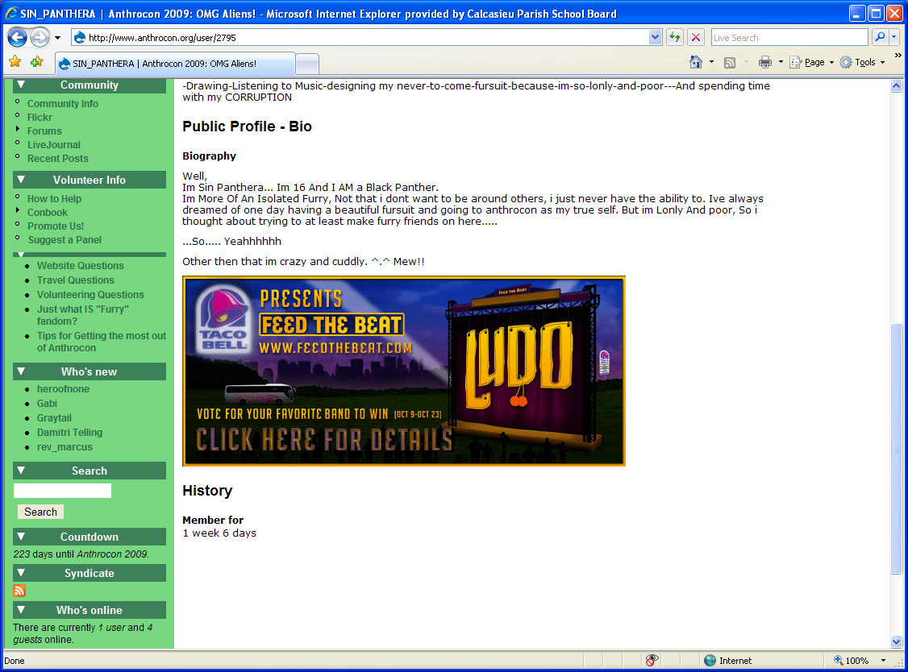
Task: Go to the Home page icon
Action: coord(695,62)
